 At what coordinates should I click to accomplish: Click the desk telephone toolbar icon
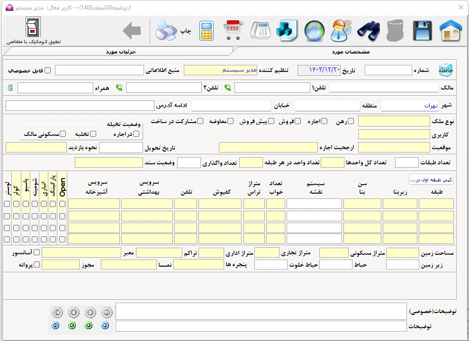[x=260, y=31]
